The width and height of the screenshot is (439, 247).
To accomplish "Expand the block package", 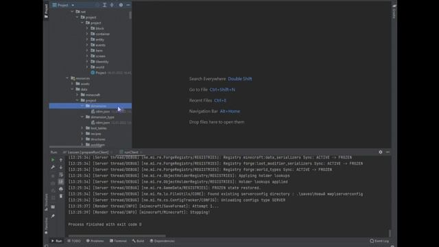I will tap(87, 28).
